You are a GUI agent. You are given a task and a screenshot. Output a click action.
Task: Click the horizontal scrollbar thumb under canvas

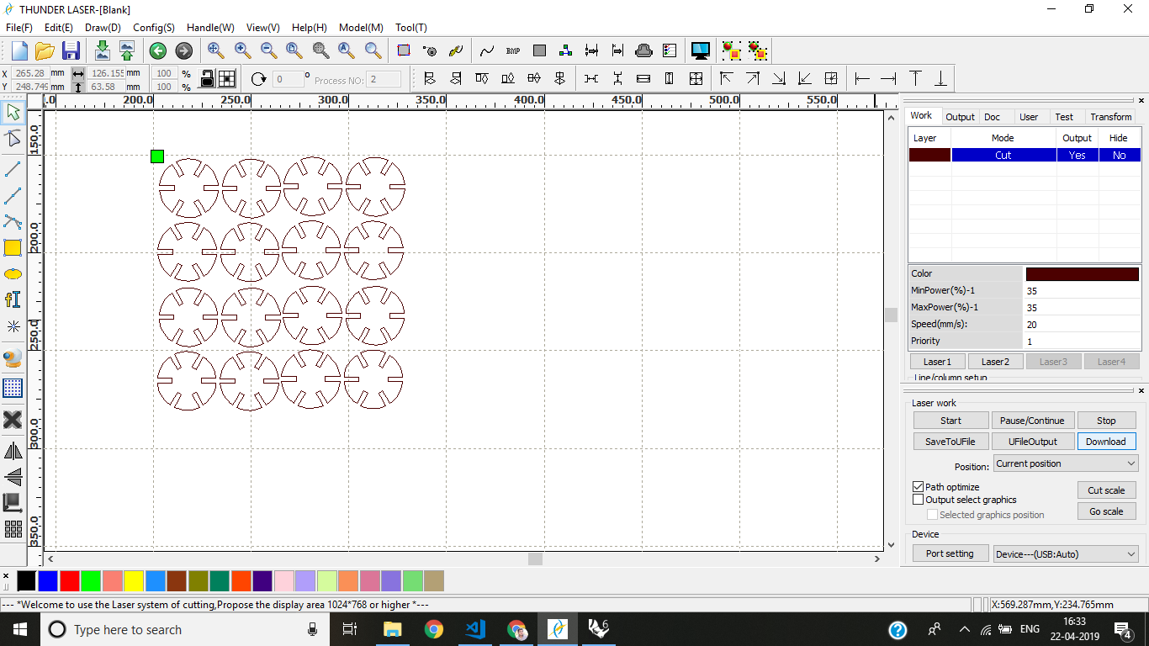click(535, 559)
